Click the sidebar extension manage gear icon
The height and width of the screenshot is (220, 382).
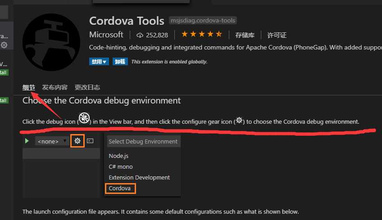pyautogui.click(x=4, y=45)
